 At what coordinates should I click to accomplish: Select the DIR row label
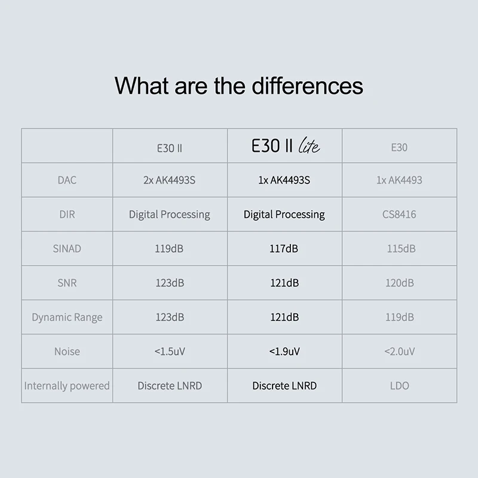[x=67, y=214]
